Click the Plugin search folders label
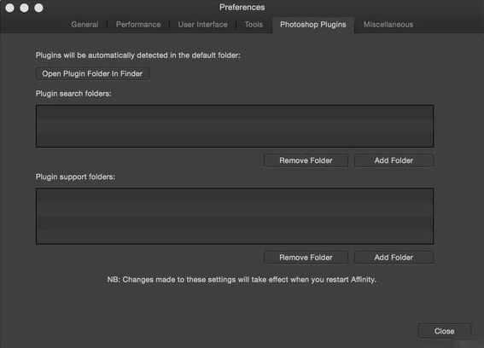This screenshot has height=348, width=484. coord(73,94)
